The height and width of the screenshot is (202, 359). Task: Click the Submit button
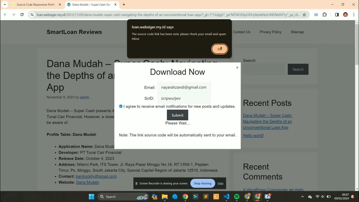pos(178,115)
